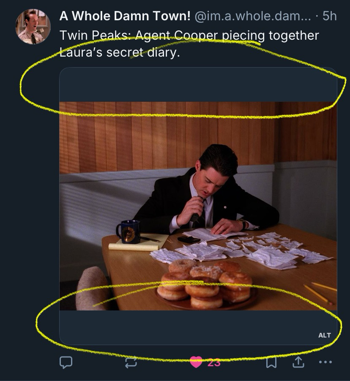Screen dimensions: 350x381
Task: Unlike the post via pink heart
Action: tap(196, 362)
